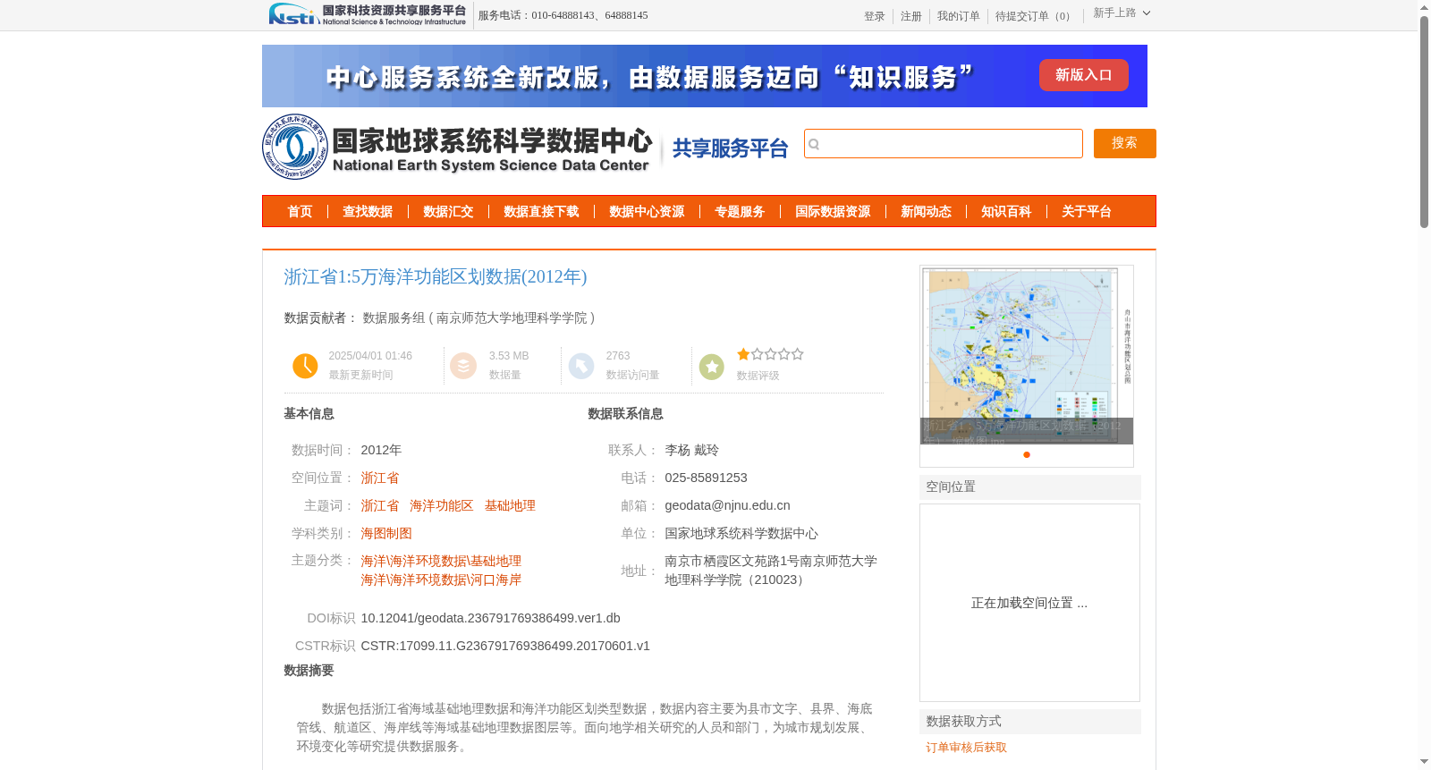The image size is (1431, 770).
Task: Open the 数据中心资源 menu
Action: (x=647, y=211)
